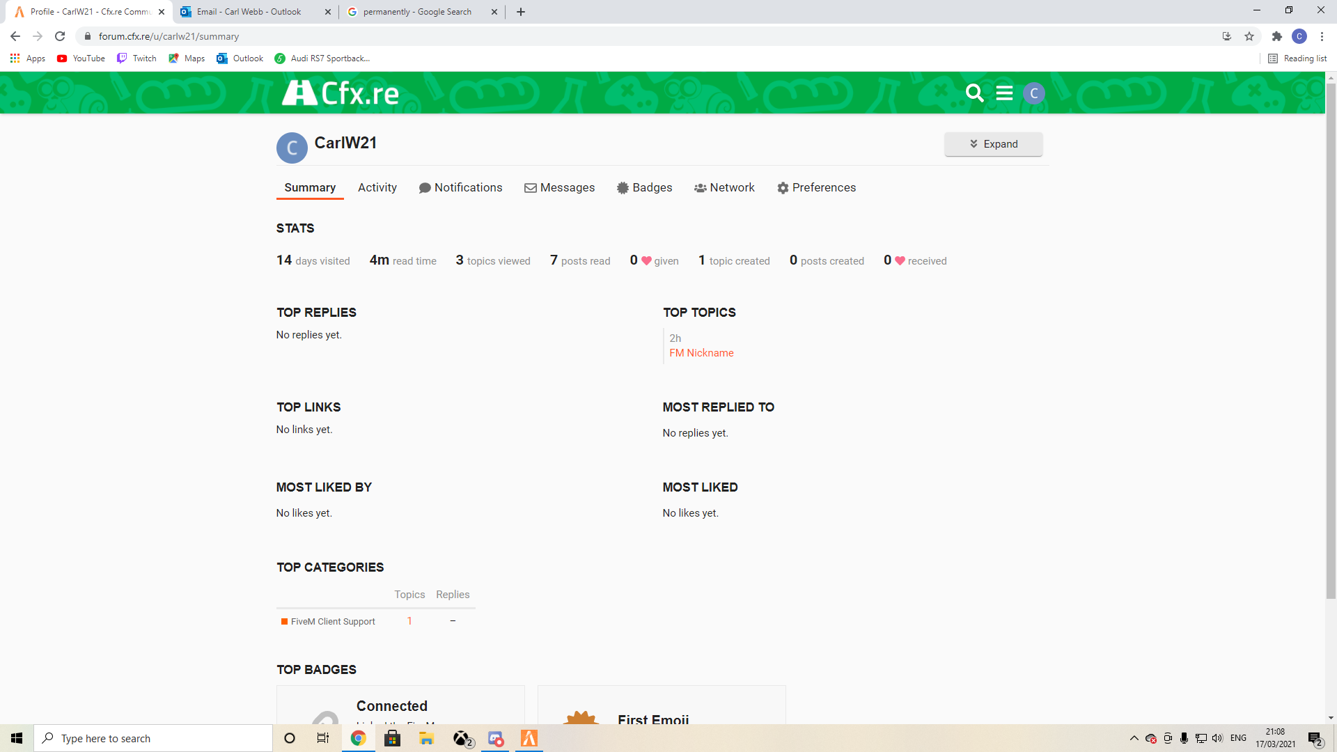
Task: Bookmark this page with the star icon
Action: point(1249,36)
